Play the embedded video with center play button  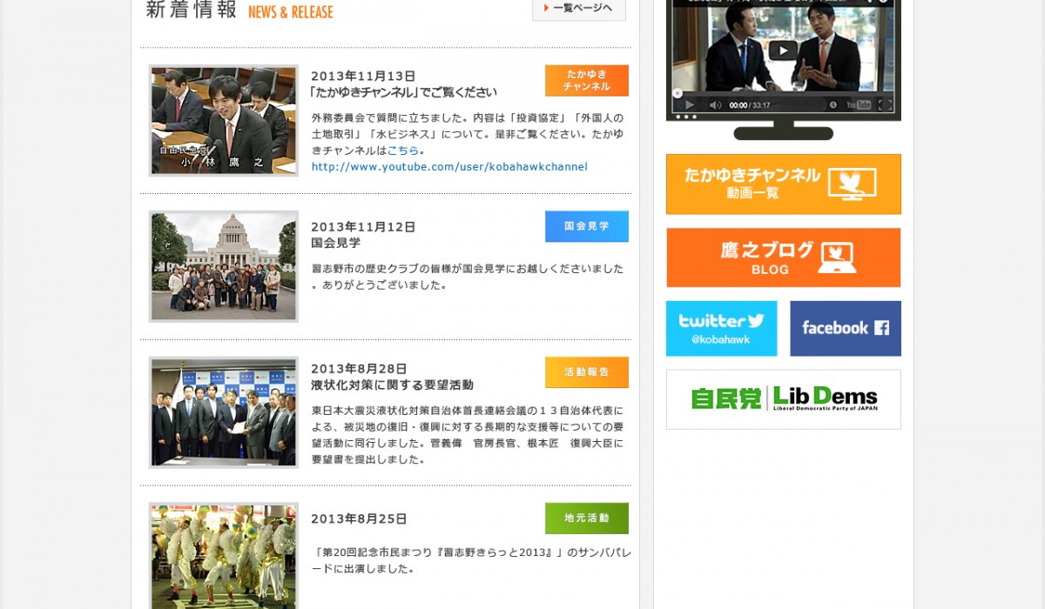pyautogui.click(x=783, y=50)
